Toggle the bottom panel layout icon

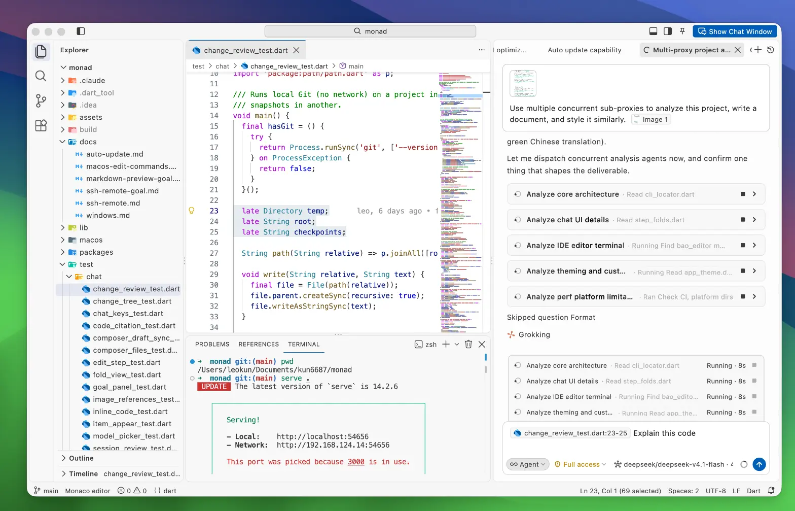pyautogui.click(x=654, y=31)
